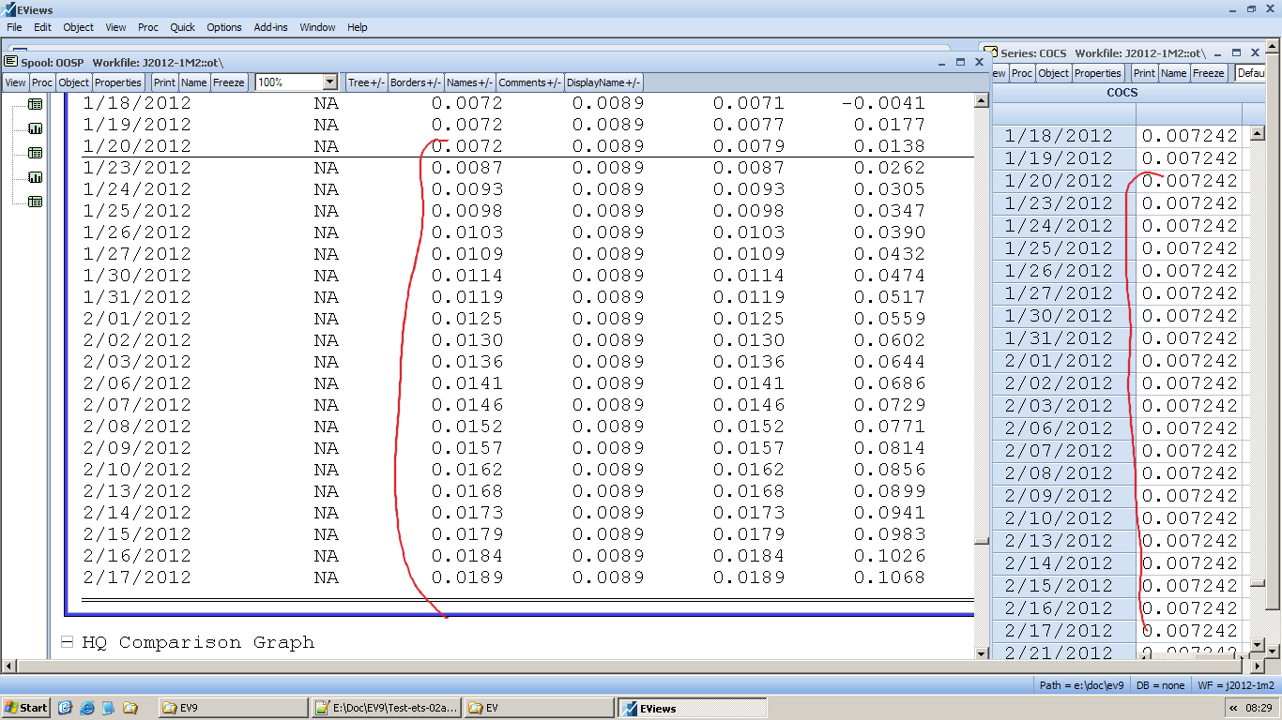Click the Series COCS window title icon

[991, 53]
